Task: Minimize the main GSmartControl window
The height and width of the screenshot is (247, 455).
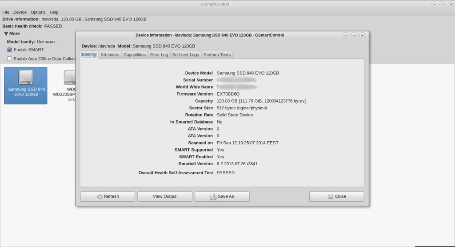Action: pos(433,4)
